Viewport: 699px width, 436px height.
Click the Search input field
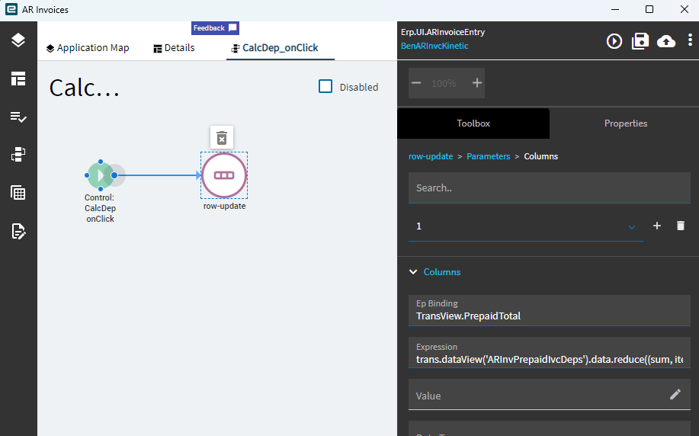tap(549, 188)
